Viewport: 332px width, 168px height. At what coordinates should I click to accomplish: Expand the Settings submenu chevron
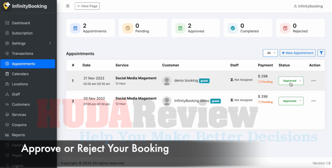coord(50,43)
